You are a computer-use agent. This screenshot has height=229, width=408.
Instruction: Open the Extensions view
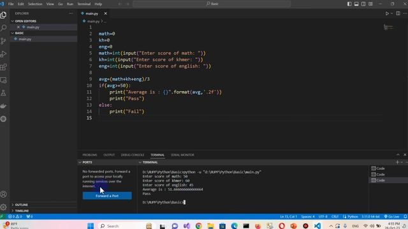[x=4, y=67]
